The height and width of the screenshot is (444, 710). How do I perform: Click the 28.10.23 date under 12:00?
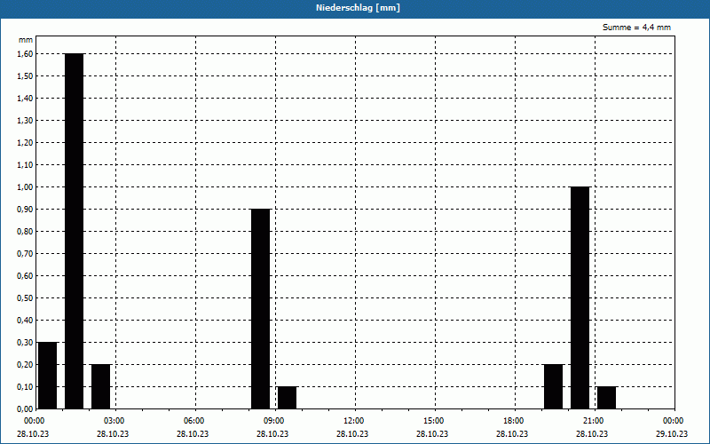[351, 434]
